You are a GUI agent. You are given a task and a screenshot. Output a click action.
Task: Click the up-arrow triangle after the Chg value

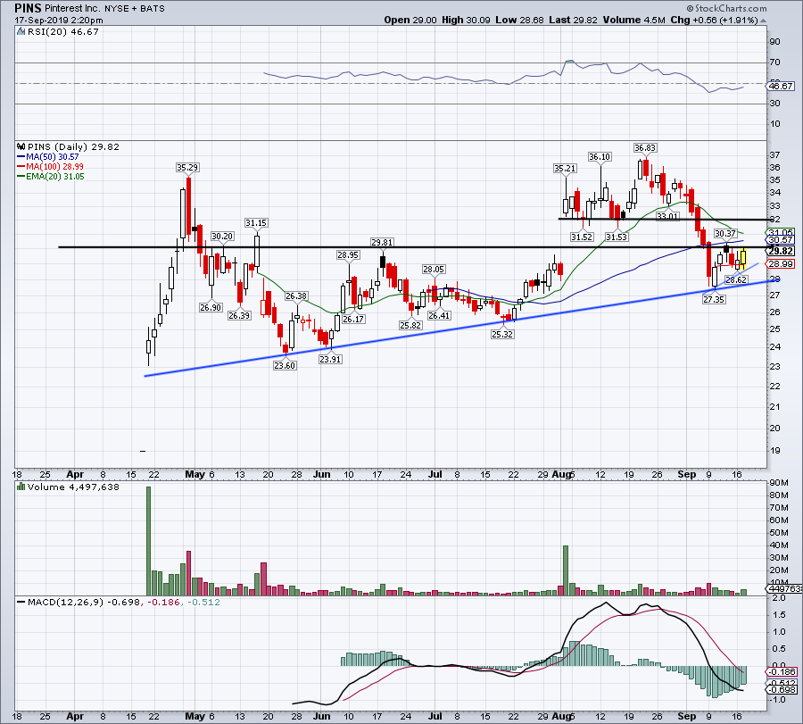tap(763, 21)
